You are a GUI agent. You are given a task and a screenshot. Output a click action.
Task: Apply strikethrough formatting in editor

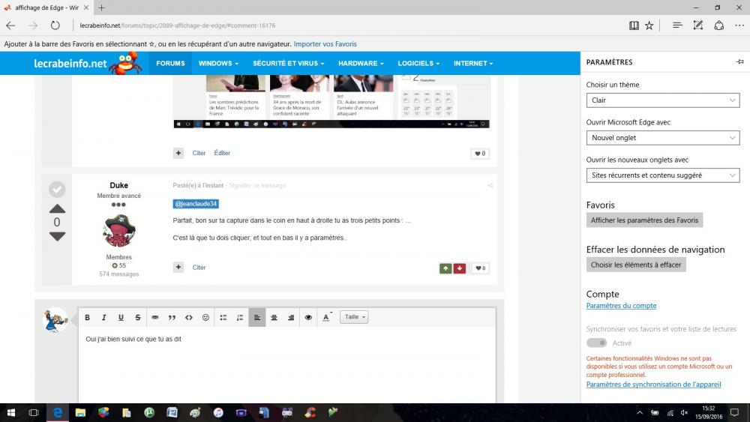[x=138, y=317]
